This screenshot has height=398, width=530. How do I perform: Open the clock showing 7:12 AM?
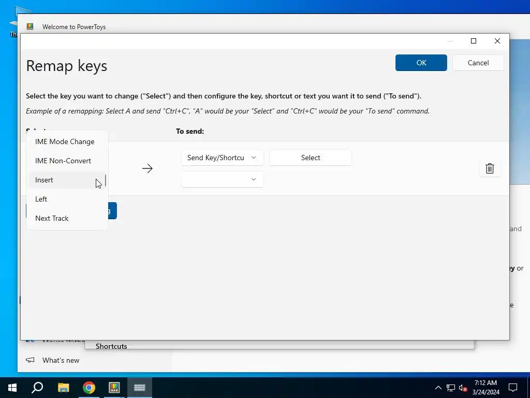pyautogui.click(x=485, y=388)
